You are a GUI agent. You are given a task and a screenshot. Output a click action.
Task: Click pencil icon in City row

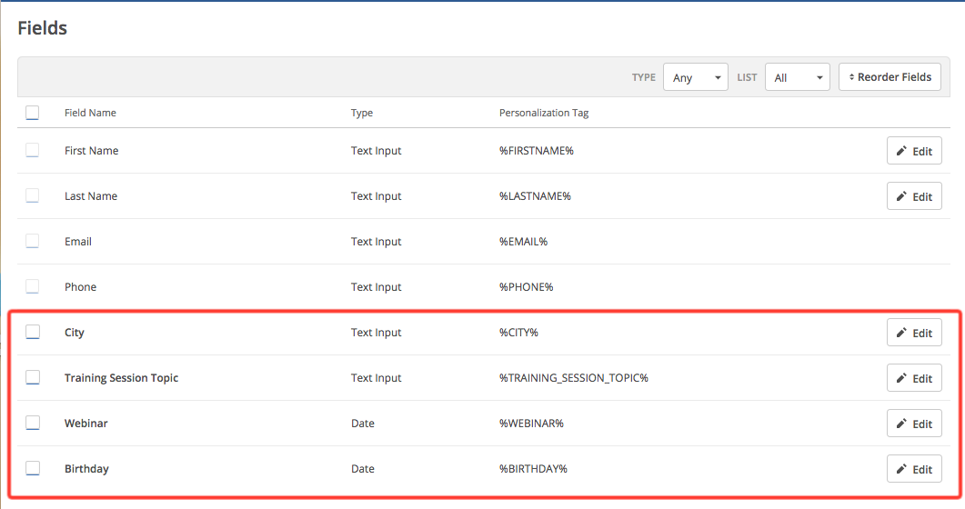(x=901, y=334)
